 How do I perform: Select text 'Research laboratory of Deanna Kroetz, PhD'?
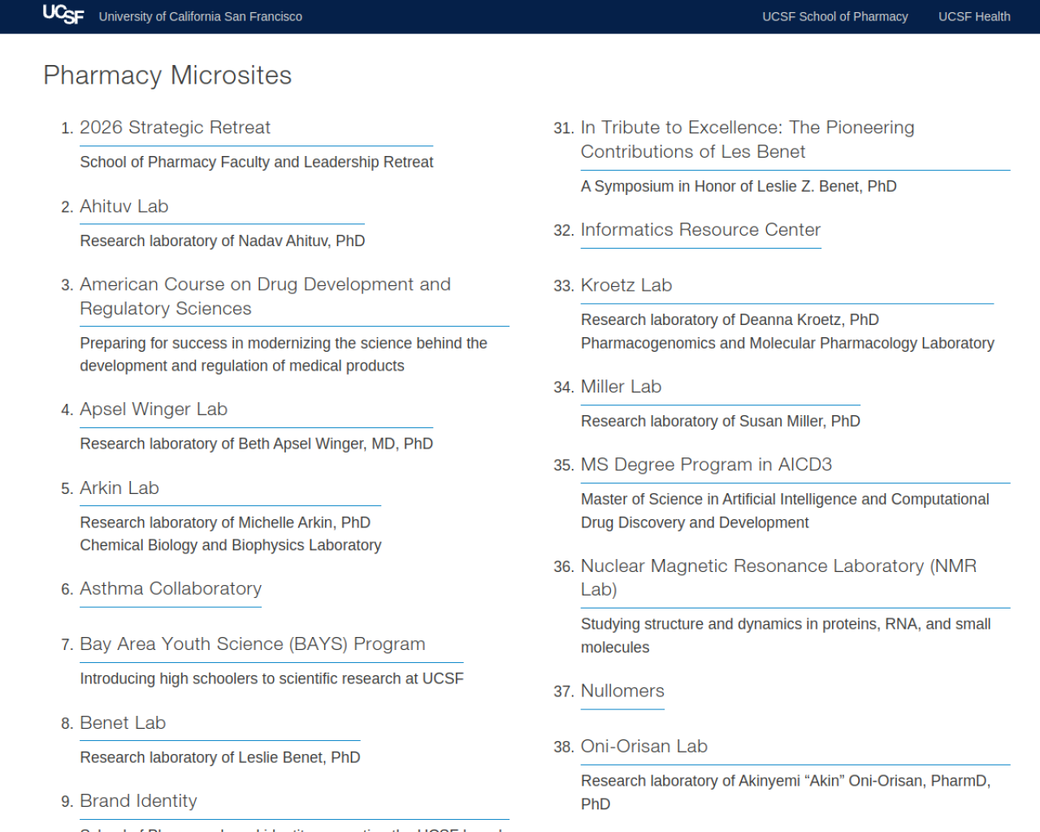[730, 320]
